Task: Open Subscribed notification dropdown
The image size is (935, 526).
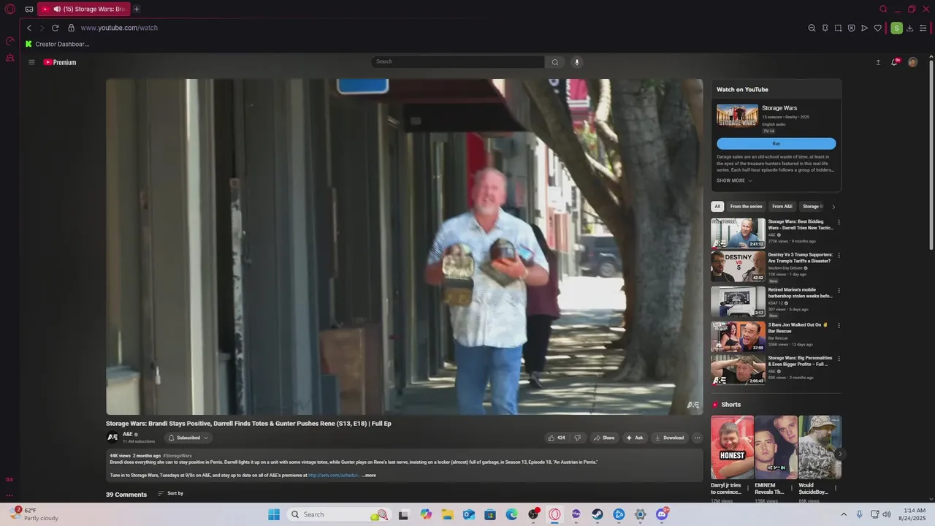Action: point(188,438)
